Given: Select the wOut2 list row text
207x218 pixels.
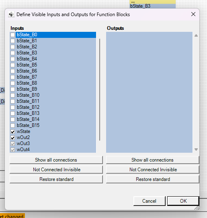Looking at the screenshot, I should tap(23, 137).
